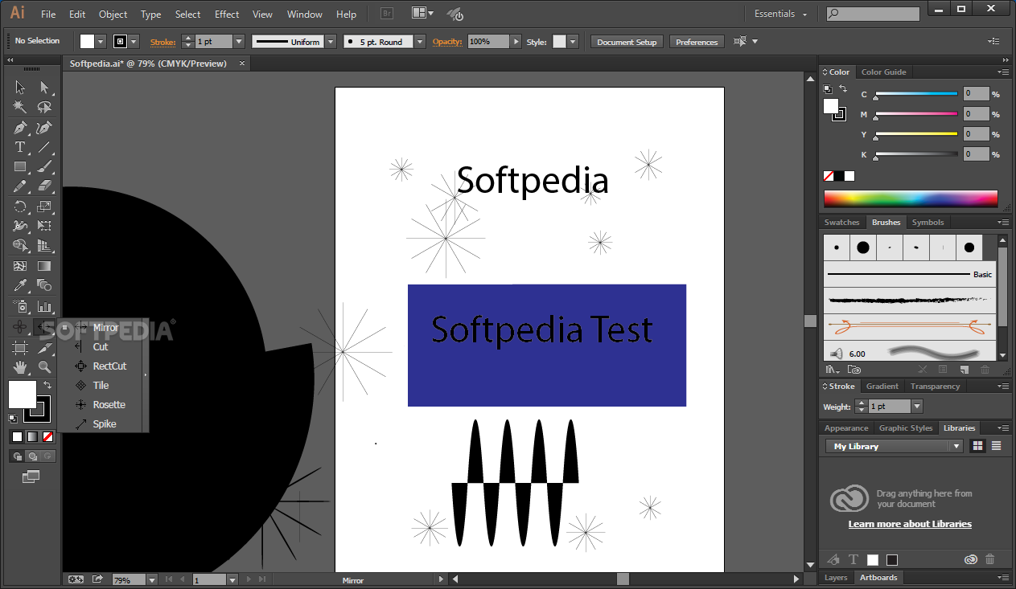The height and width of the screenshot is (589, 1016).
Task: Click the Magenta percentage input field
Action: (x=977, y=114)
